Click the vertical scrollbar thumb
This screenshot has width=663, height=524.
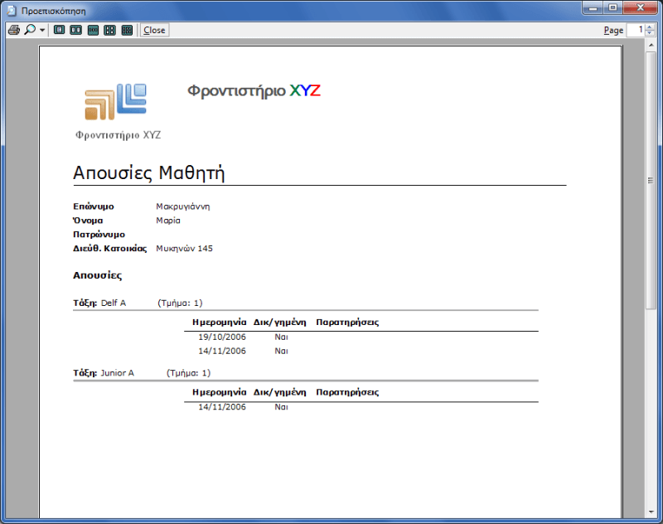tap(651, 180)
